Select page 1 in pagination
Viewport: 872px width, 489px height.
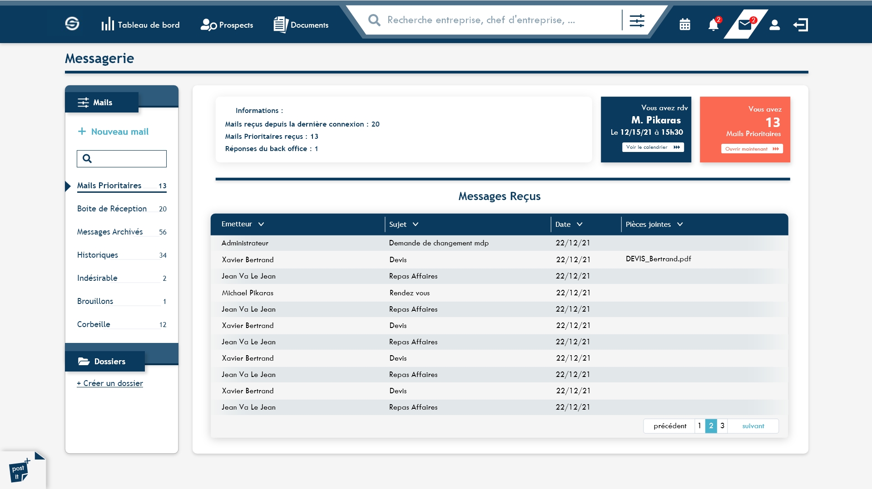click(700, 426)
